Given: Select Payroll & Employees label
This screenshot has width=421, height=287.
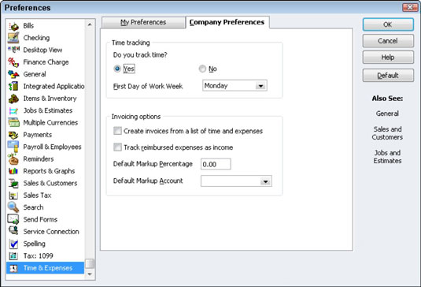Looking at the screenshot, I should 53,147.
